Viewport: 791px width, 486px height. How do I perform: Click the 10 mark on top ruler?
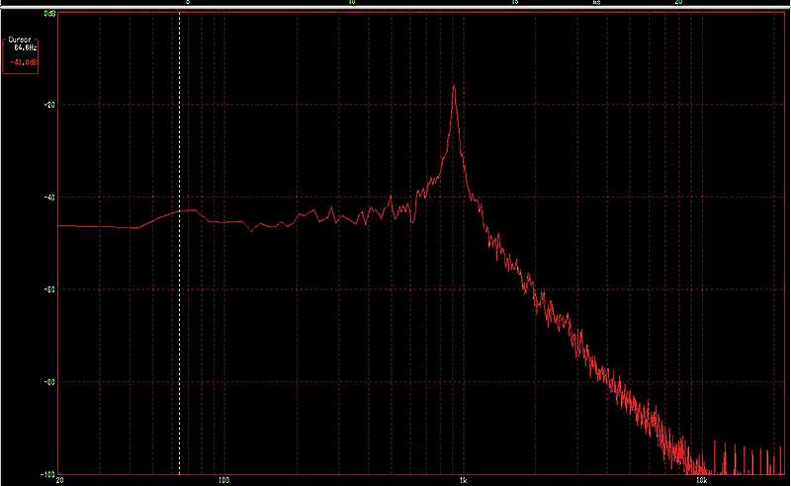point(351,4)
